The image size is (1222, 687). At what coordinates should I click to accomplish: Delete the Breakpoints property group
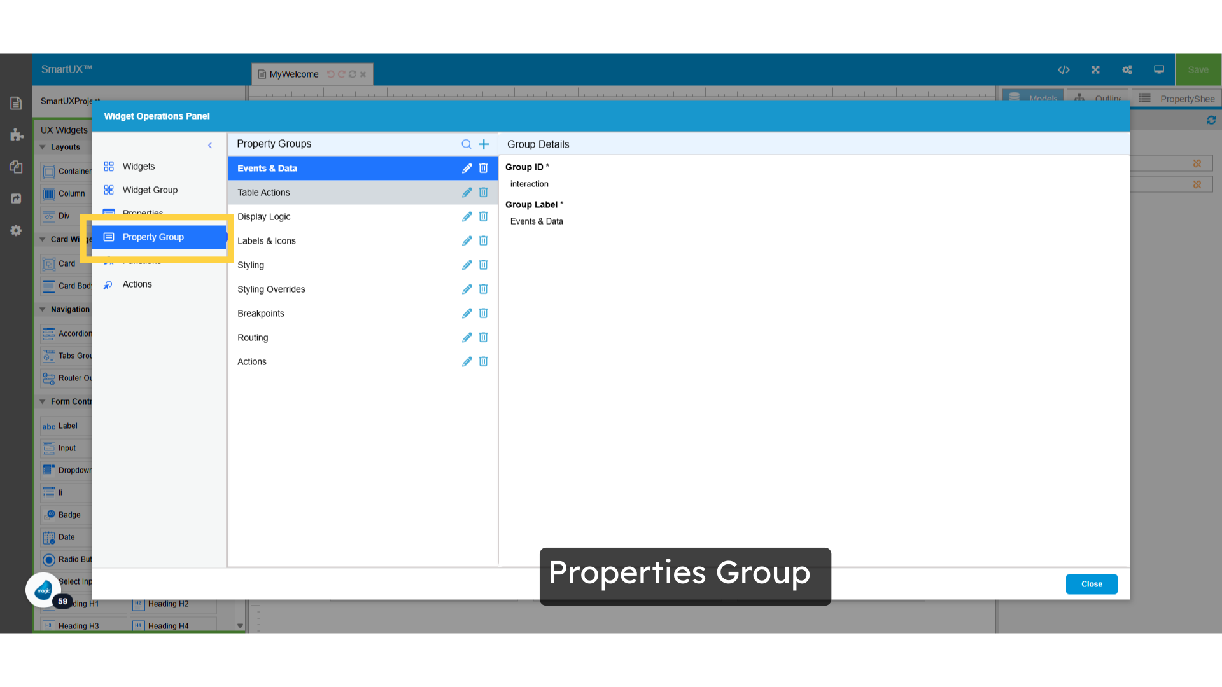[x=484, y=313]
